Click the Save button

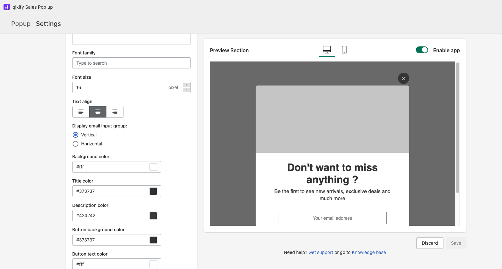pos(456,243)
